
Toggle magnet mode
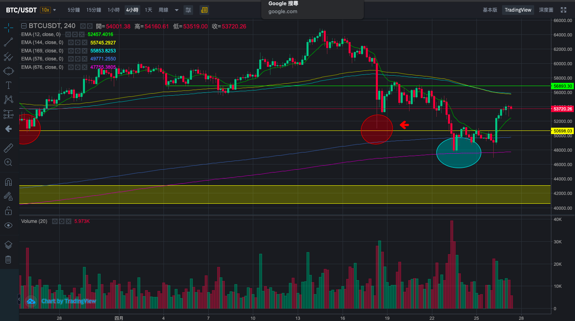(x=8, y=182)
